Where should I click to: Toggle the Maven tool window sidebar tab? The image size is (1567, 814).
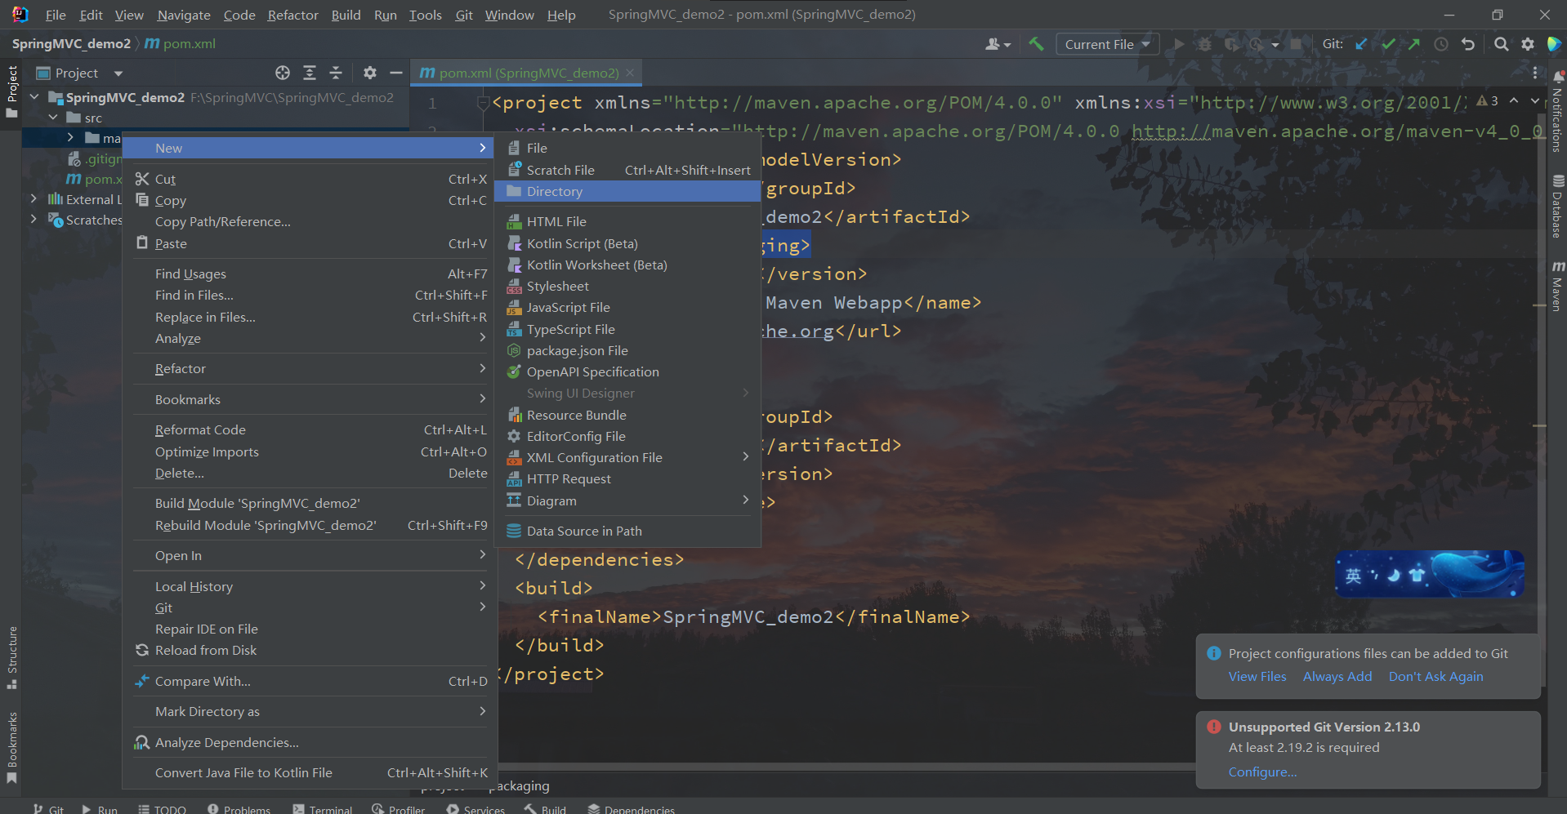tap(1557, 287)
